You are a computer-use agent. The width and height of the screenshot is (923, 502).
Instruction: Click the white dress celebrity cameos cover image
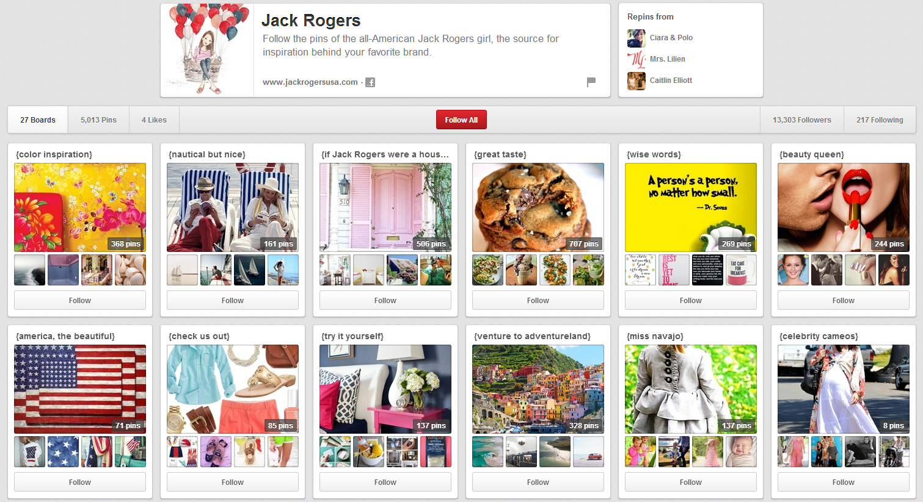(x=844, y=389)
